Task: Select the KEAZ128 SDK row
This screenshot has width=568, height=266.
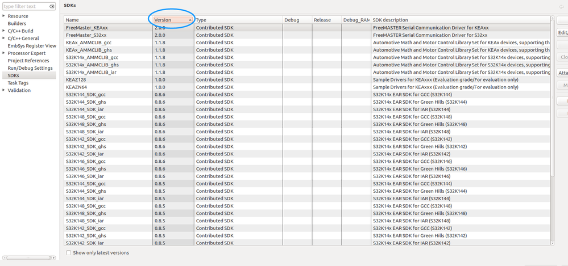Action: [x=307, y=79]
